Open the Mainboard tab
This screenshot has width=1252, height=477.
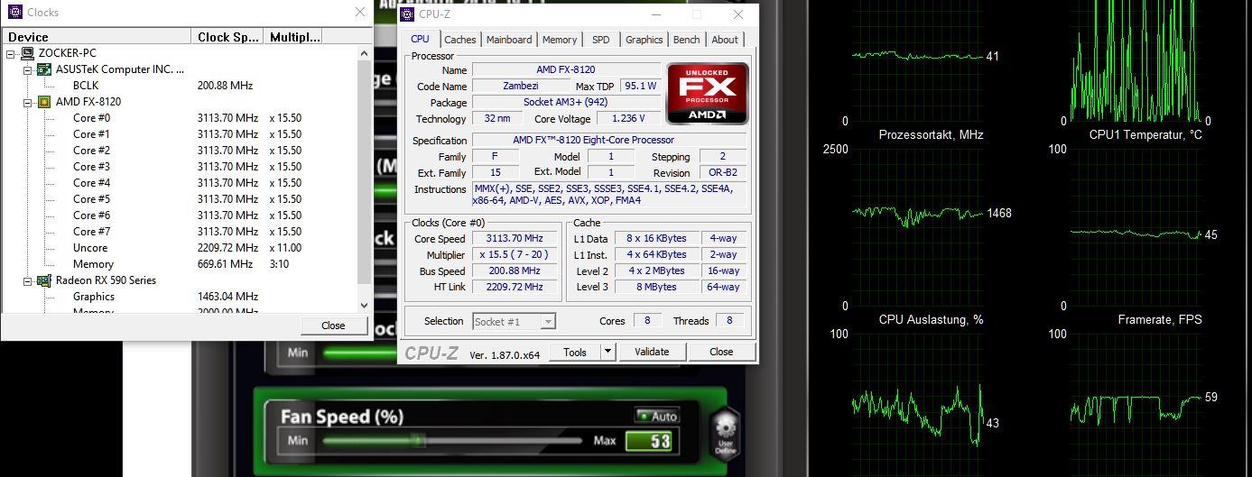tap(509, 40)
